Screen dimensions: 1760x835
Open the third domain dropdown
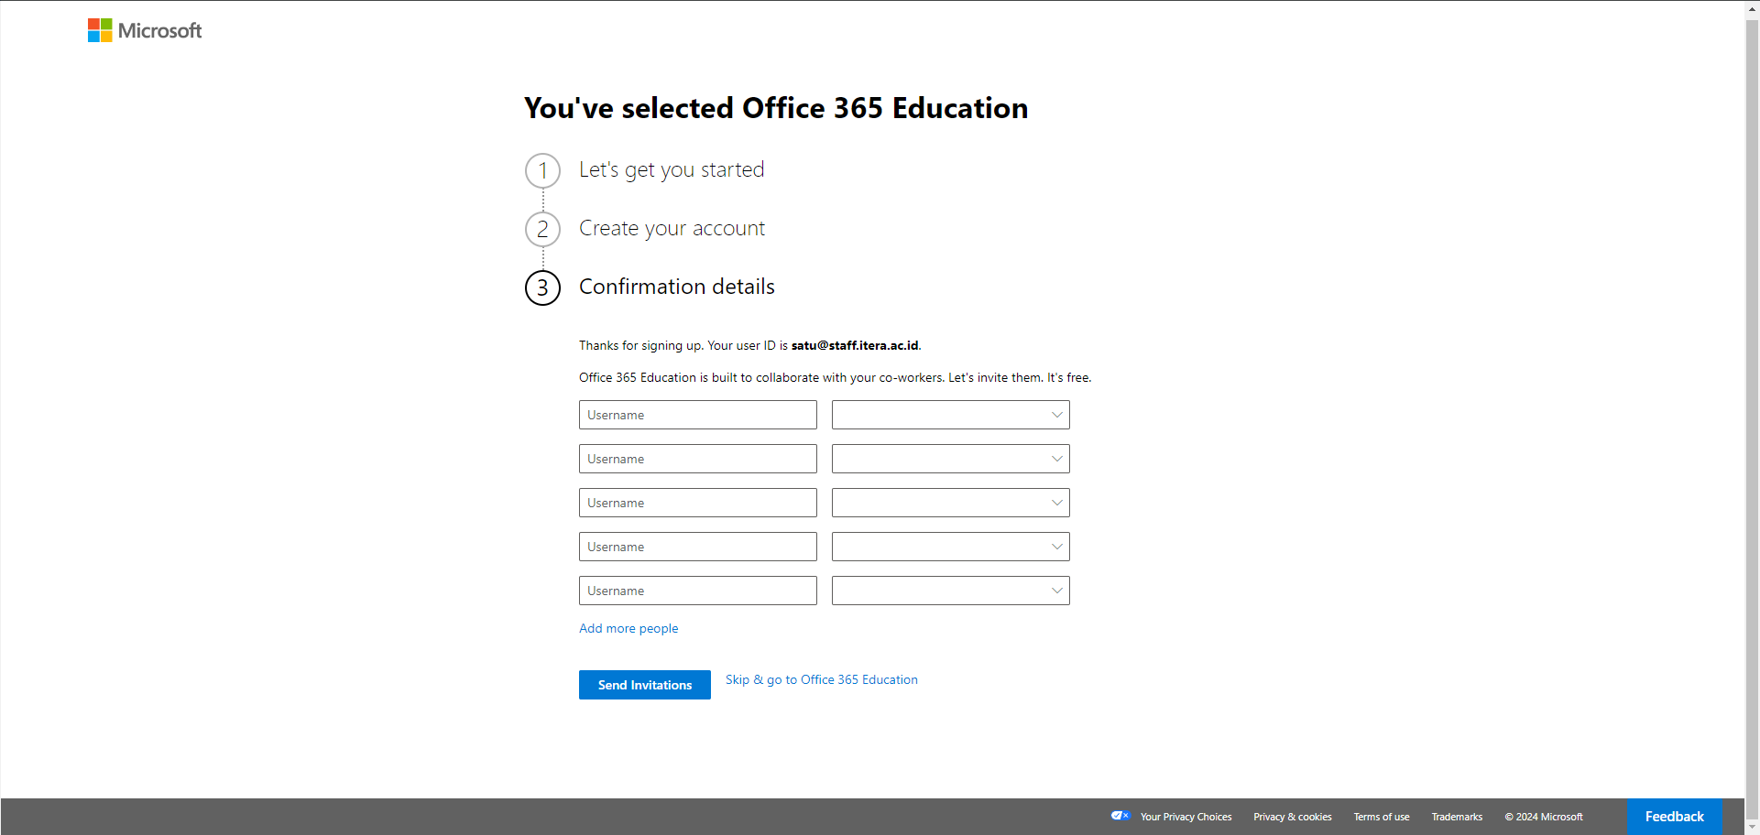click(x=950, y=503)
